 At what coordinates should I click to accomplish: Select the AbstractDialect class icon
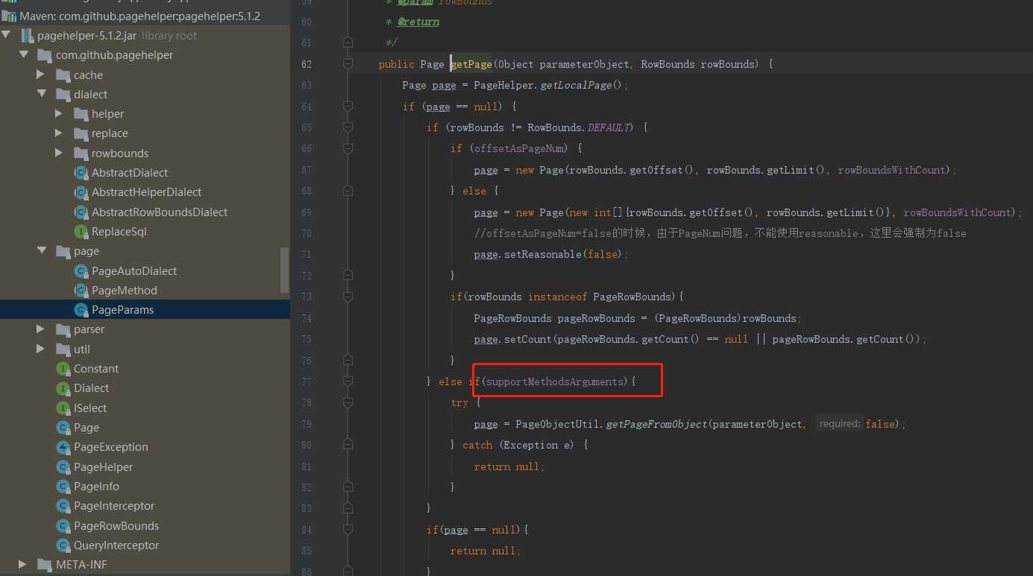pyautogui.click(x=81, y=173)
